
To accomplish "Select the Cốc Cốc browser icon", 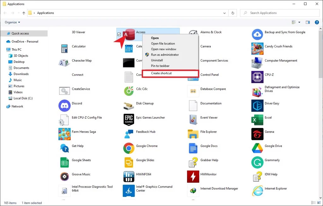I will tap(129, 91).
